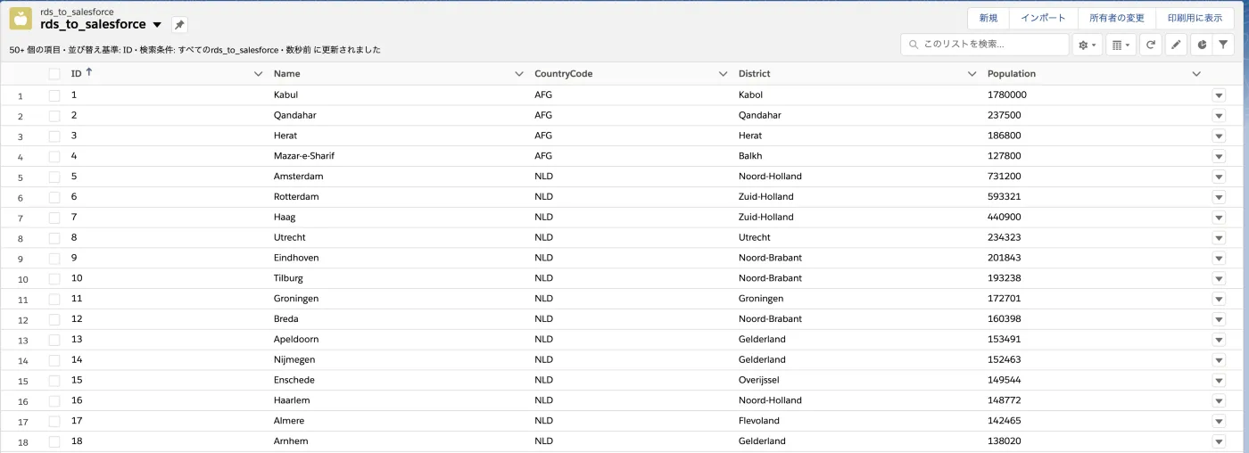Image resolution: width=1249 pixels, height=453 pixels.
Task: Open the list view controls gear menu
Action: pyautogui.click(x=1087, y=45)
